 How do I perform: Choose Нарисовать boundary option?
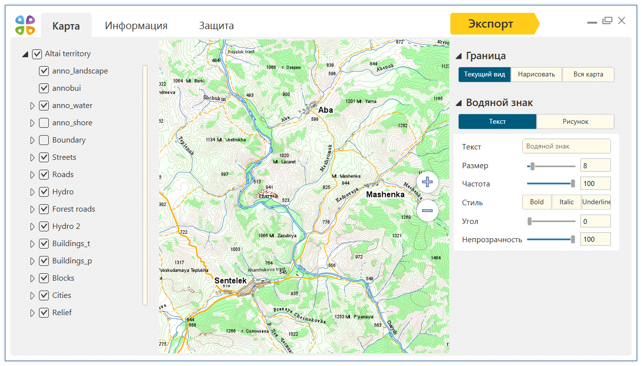point(536,74)
